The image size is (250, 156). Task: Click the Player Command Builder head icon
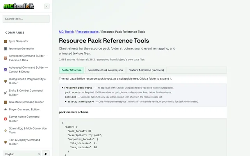coord(5,110)
